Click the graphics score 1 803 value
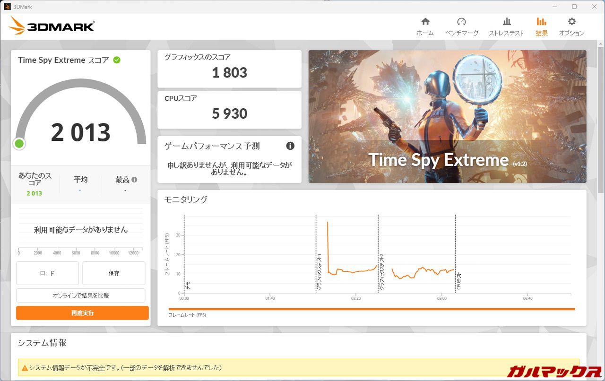605x381 pixels. tap(230, 73)
